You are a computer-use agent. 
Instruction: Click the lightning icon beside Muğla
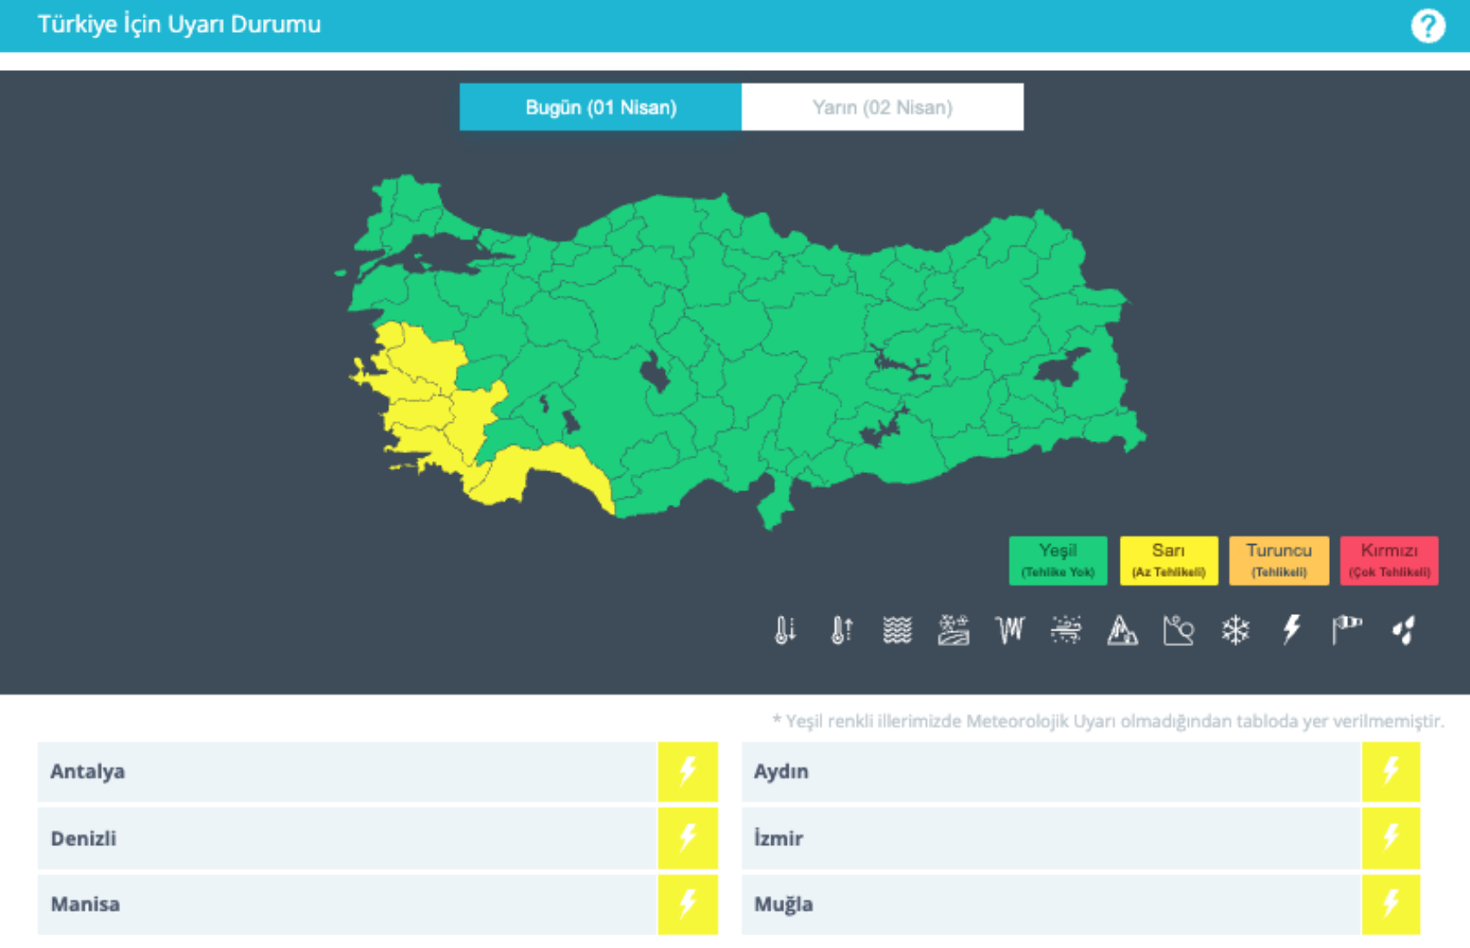click(1390, 905)
